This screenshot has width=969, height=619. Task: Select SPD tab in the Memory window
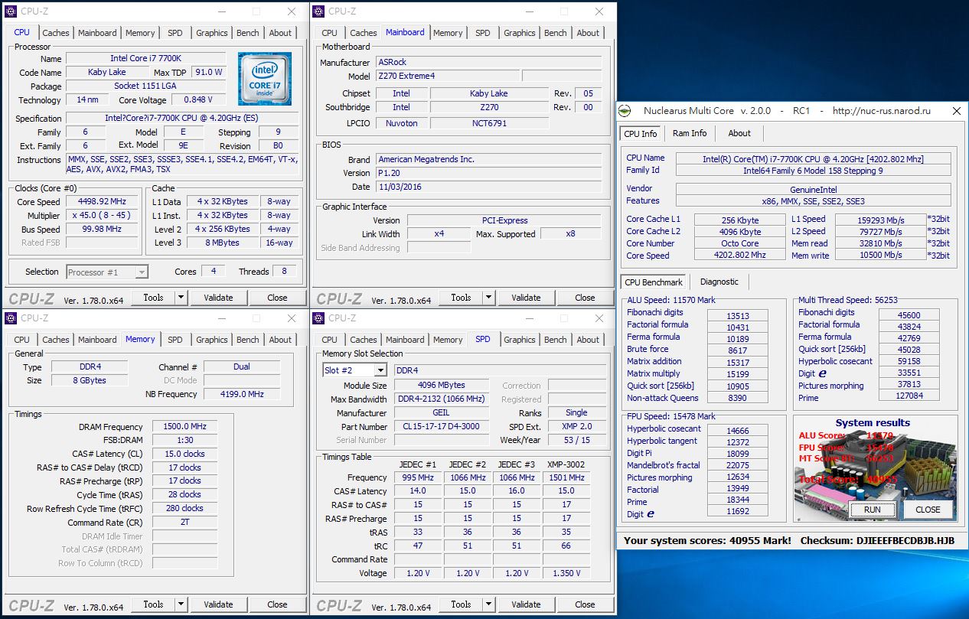pyautogui.click(x=175, y=340)
